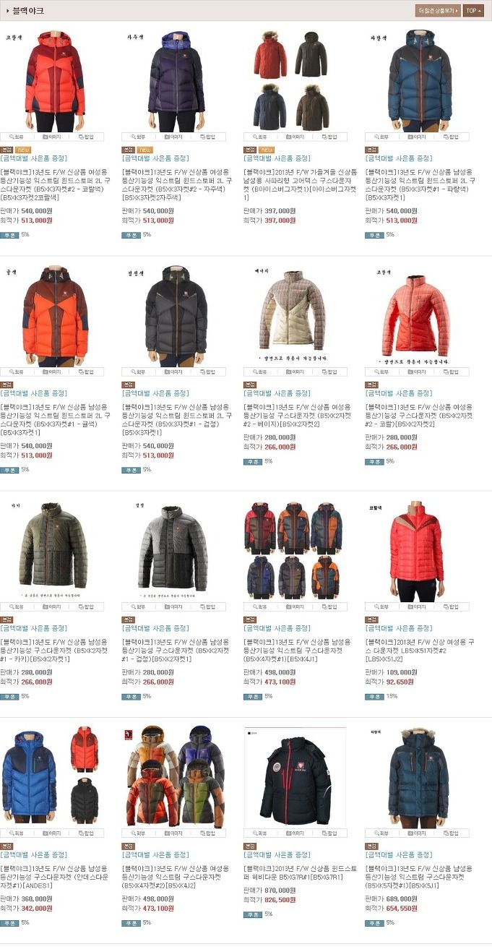This screenshot has height=952, width=492.
Task: Zoom the coral women's down jacket (확대 icon)
Action: pyautogui.click(x=381, y=372)
